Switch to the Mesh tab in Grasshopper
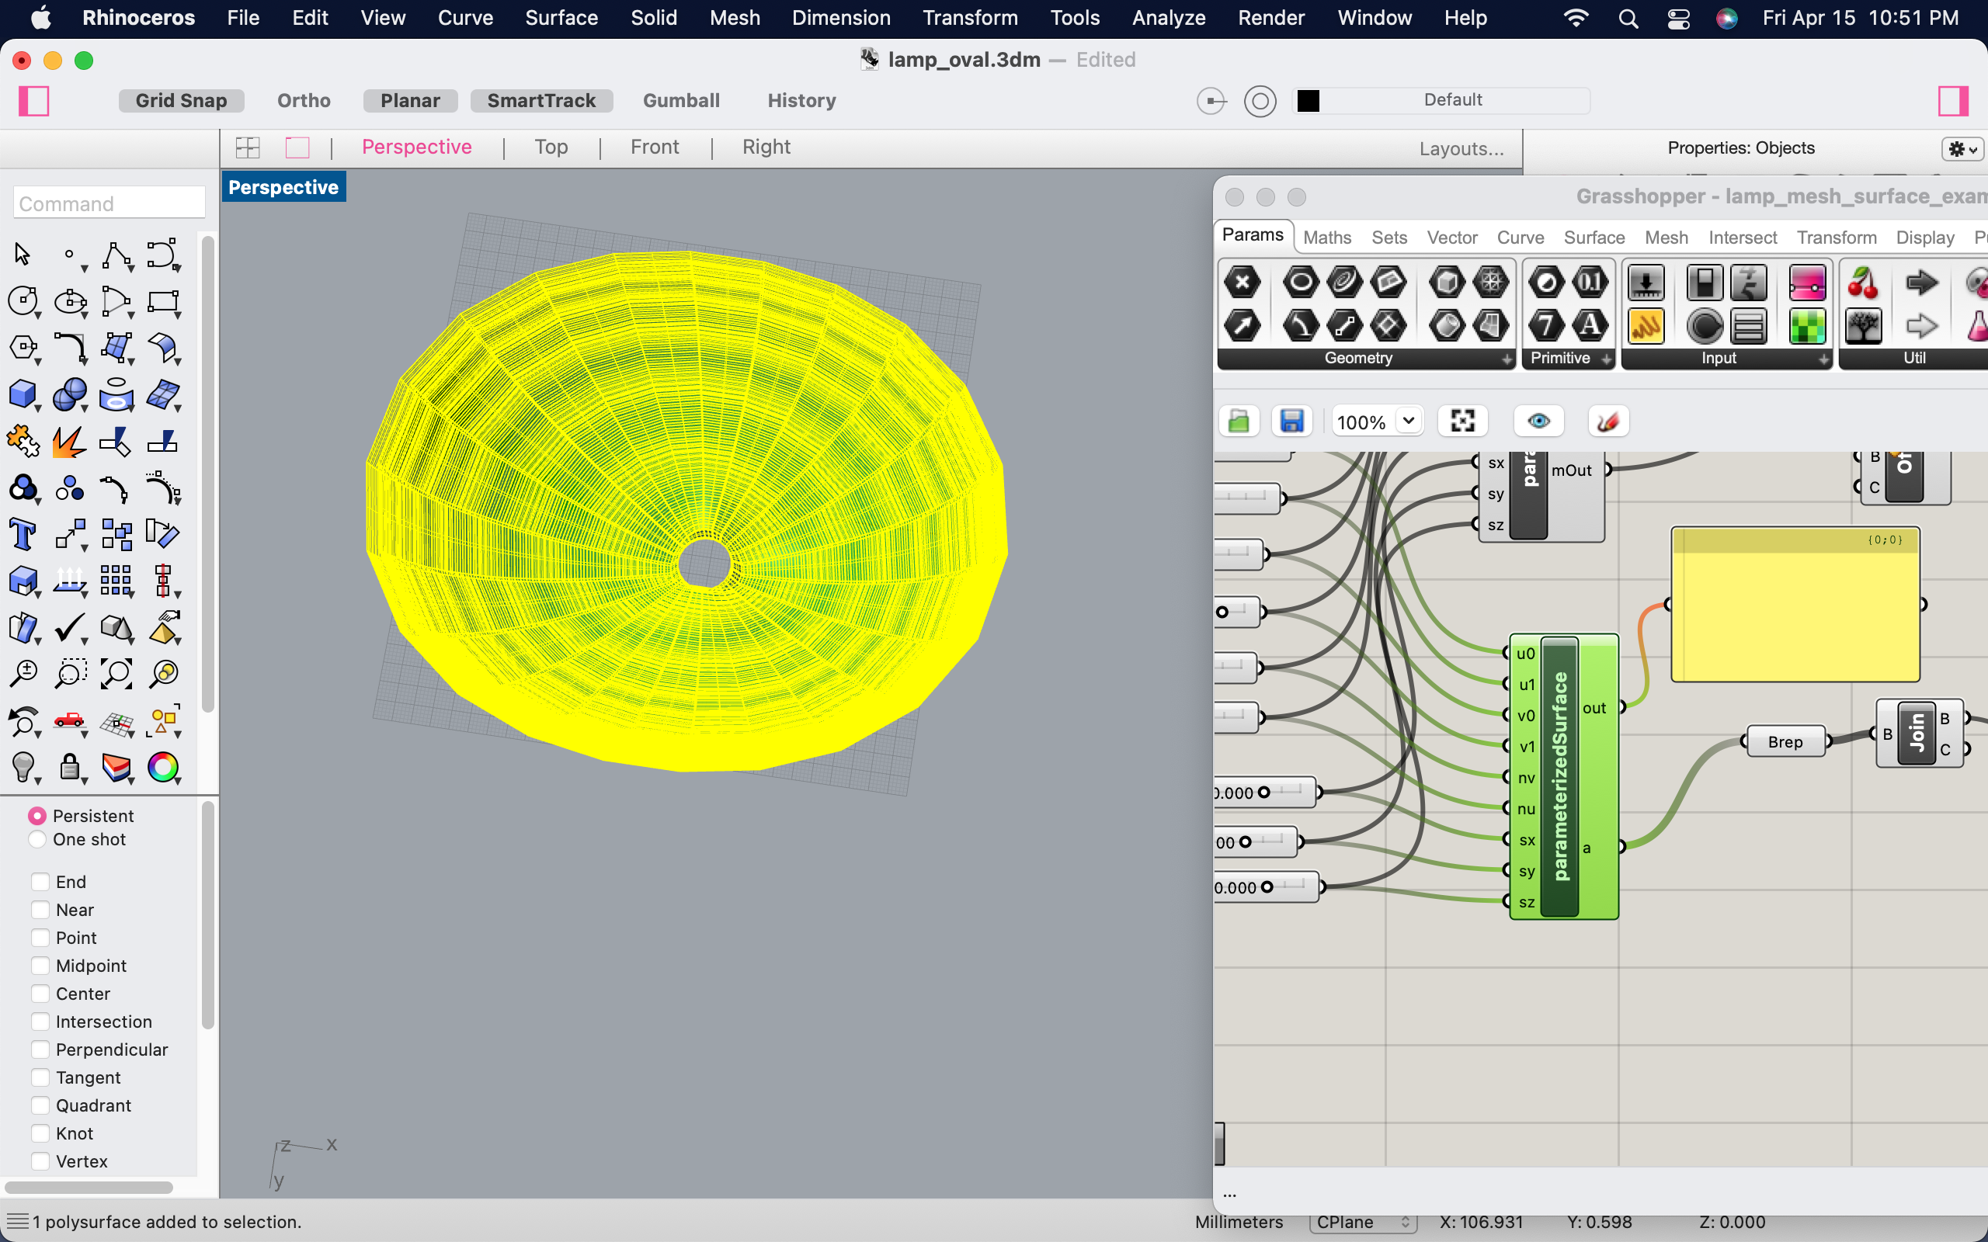 point(1666,238)
